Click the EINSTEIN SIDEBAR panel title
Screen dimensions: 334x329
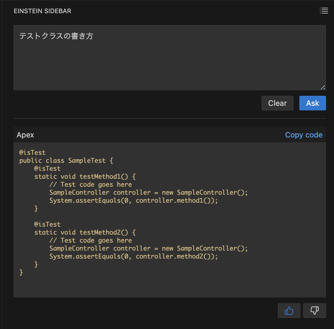tap(42, 11)
